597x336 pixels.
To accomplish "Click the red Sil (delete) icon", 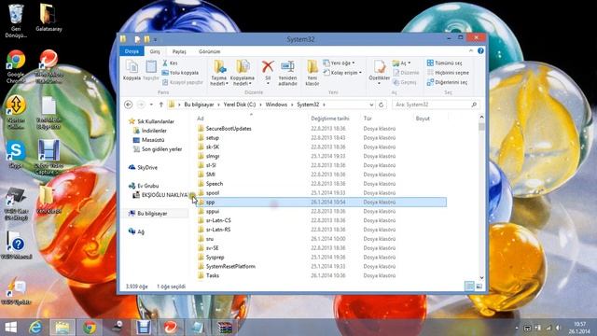I will [268, 67].
